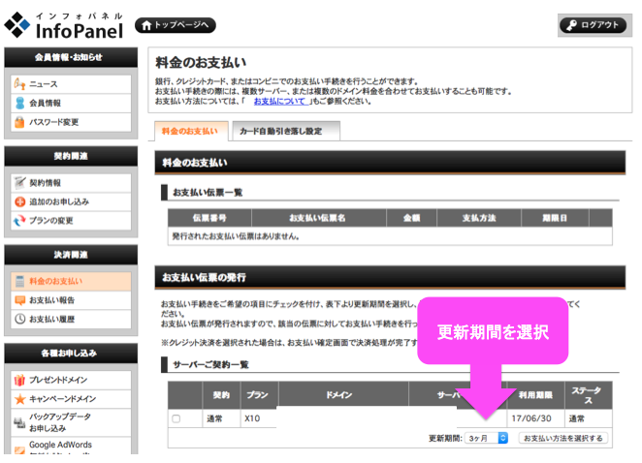Check the X10 server contract checkbox
The image size is (642, 463).
click(x=177, y=418)
